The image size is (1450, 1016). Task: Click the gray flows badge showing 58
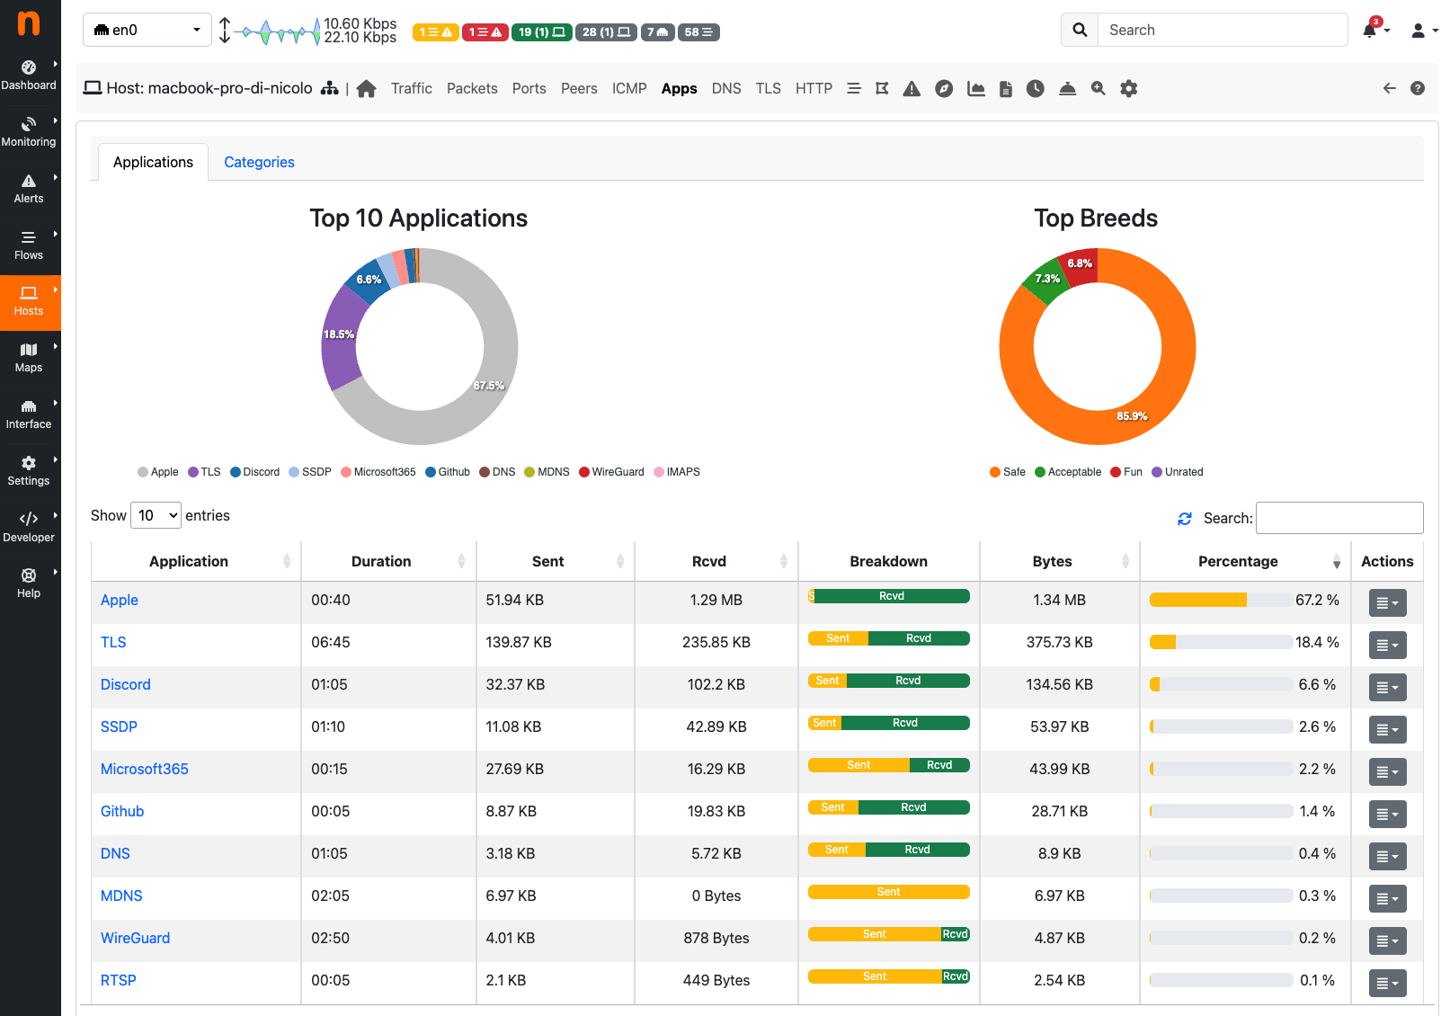(x=698, y=32)
